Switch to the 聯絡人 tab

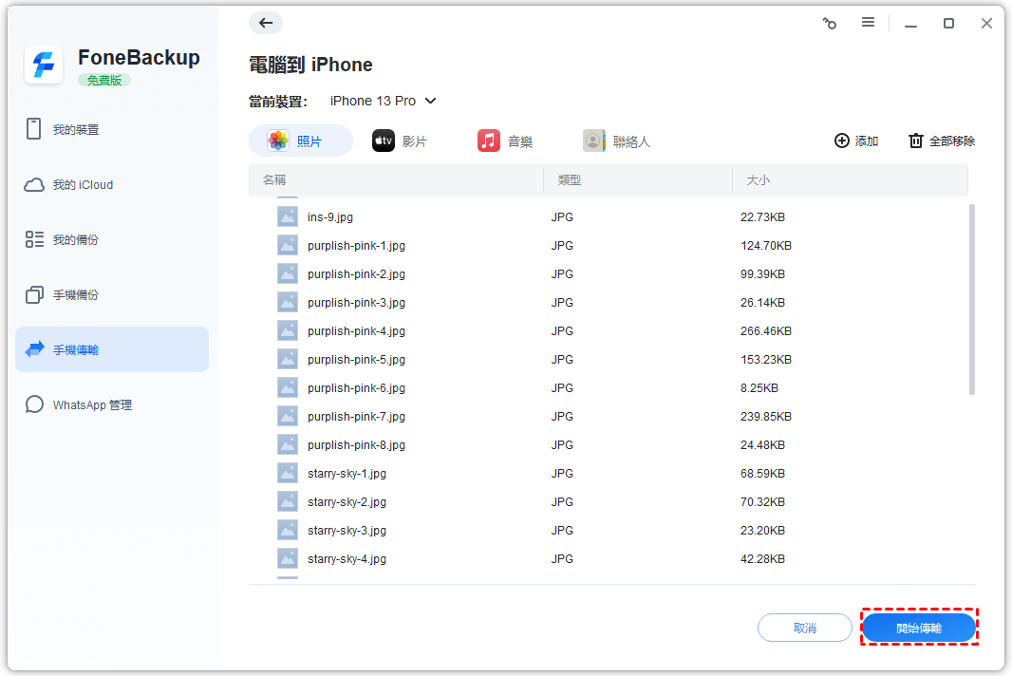pos(617,141)
